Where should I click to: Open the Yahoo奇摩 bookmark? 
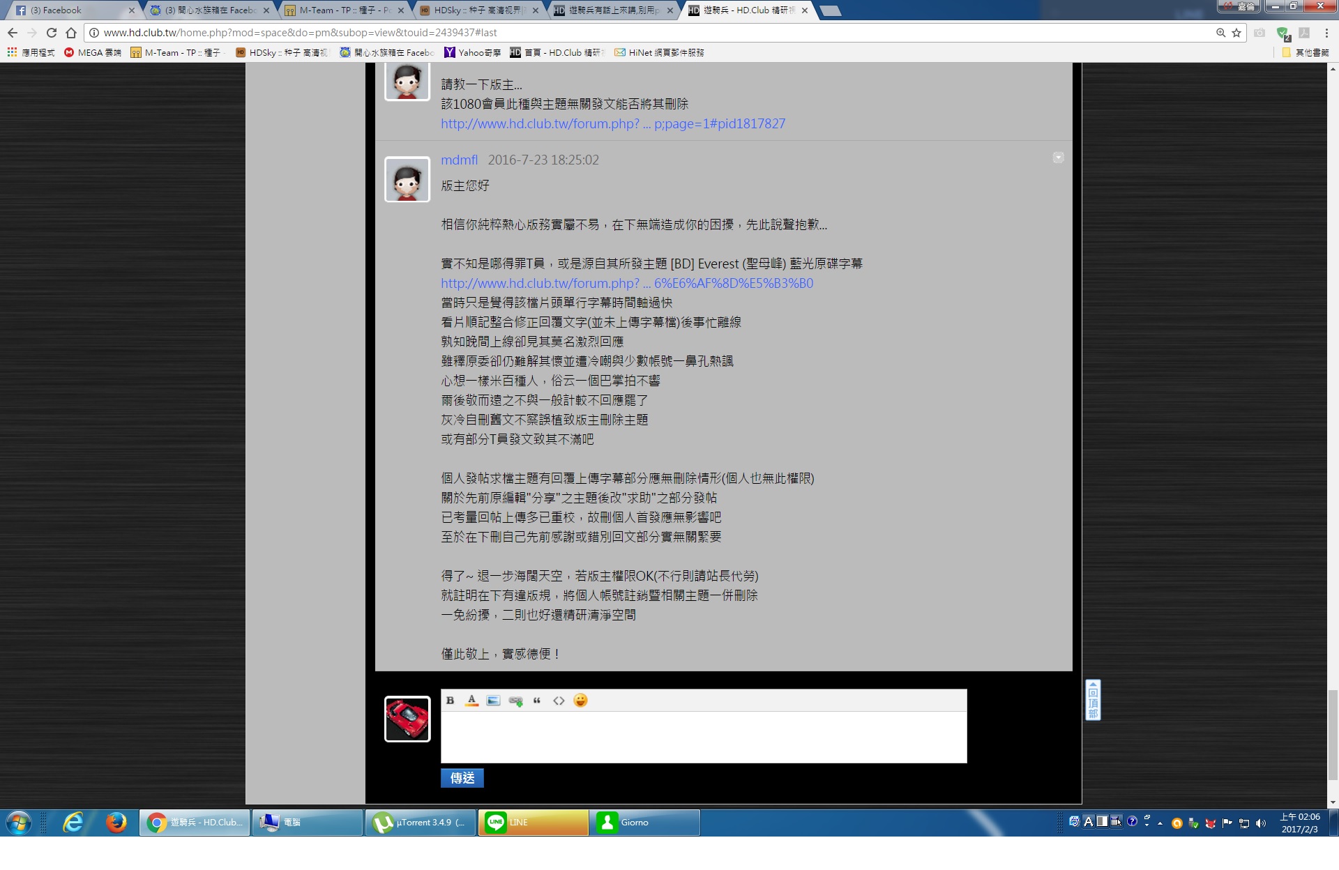point(473,52)
